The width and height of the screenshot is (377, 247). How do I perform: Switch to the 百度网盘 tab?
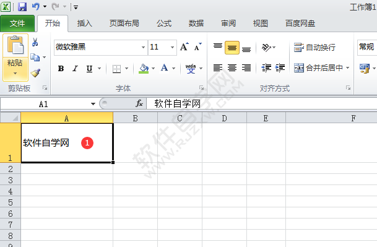(x=300, y=24)
